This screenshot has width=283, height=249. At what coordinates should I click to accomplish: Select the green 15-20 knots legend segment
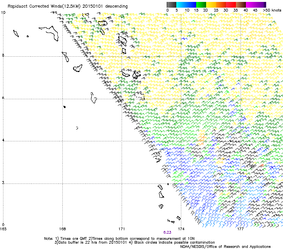pyautogui.click(x=201, y=5)
